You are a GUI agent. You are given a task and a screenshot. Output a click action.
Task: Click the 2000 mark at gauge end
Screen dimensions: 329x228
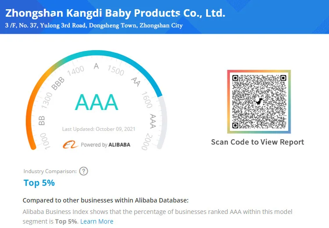(146, 144)
